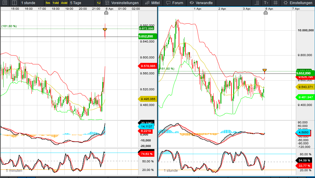Click the '(161,80 %)' Fibonacci text left chart
The width and height of the screenshot is (315, 178).
[9, 26]
